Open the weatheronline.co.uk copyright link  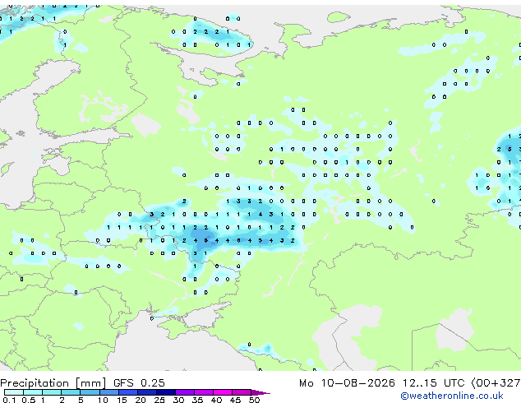tap(452, 396)
